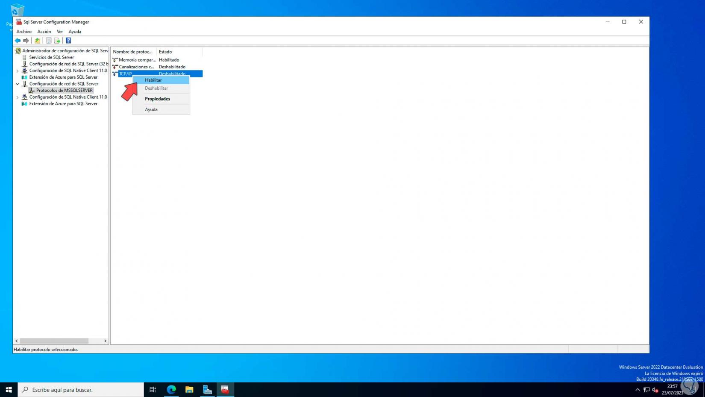
Task: Click the Administrador de configuración root node icon
Action: (x=18, y=51)
